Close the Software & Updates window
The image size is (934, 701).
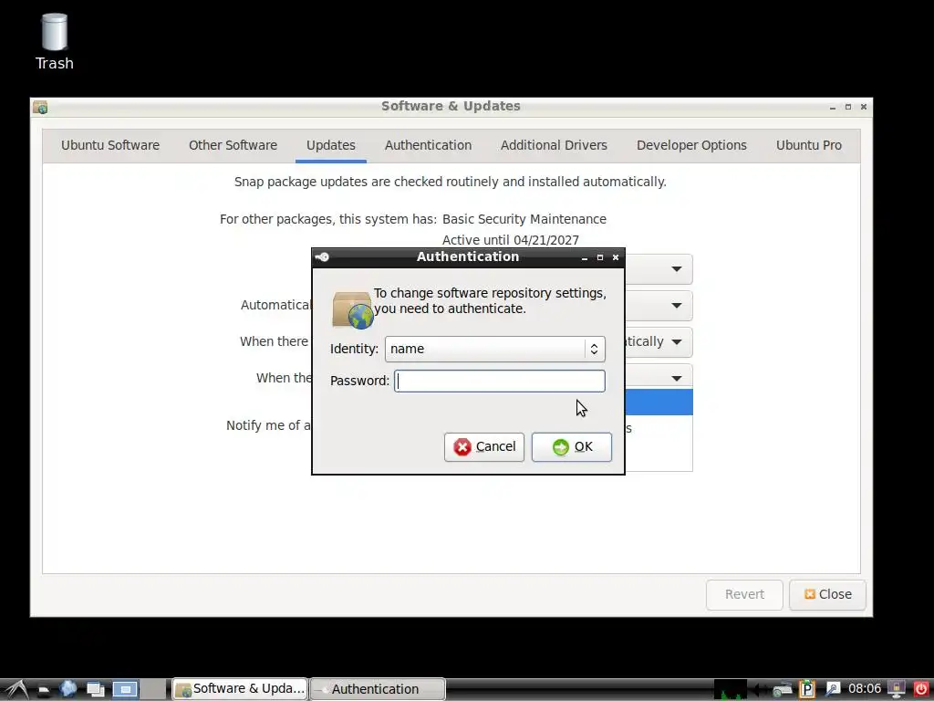(x=863, y=108)
